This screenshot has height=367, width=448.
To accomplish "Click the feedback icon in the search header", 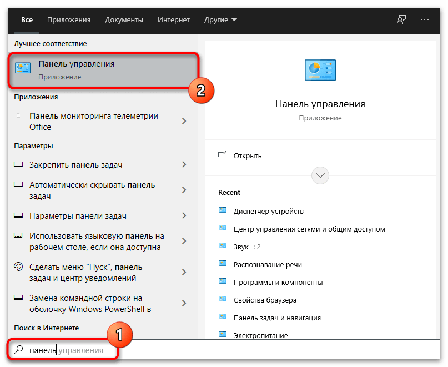I will pos(401,19).
